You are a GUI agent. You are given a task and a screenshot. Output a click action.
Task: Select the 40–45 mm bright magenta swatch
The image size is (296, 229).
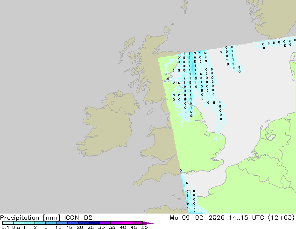(x=127, y=223)
